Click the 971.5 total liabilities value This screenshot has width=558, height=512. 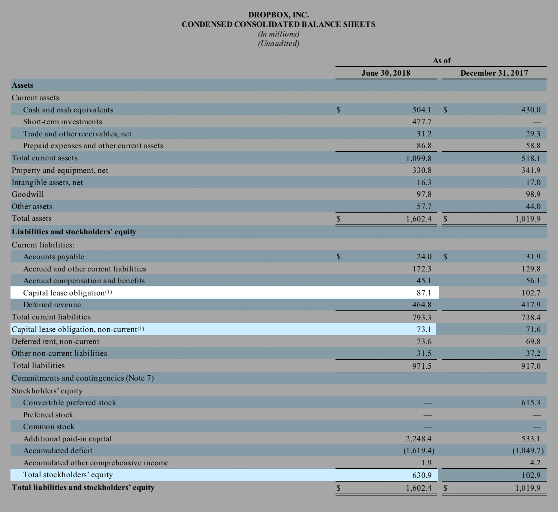pyautogui.click(x=422, y=366)
